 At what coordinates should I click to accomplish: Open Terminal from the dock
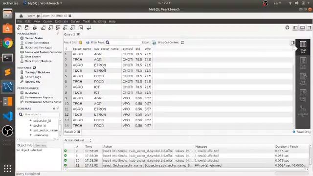click(x=8, y=58)
